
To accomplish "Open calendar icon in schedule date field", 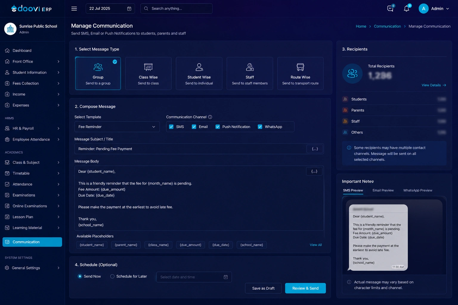I will (226, 277).
